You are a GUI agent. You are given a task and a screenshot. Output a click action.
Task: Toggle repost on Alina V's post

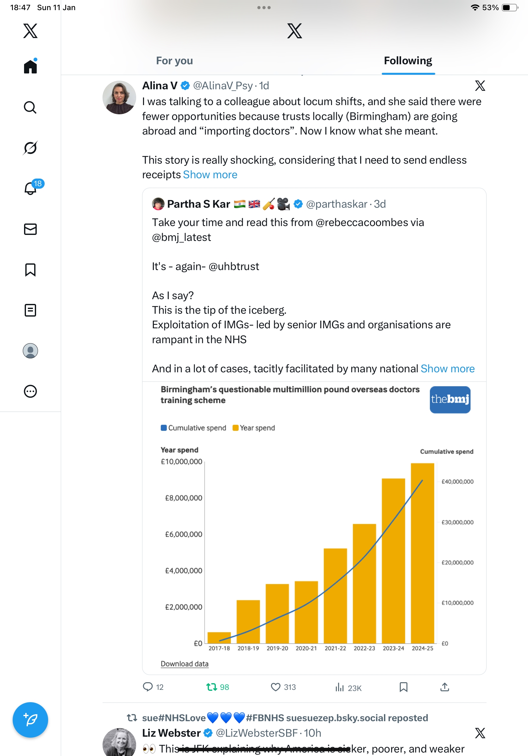click(211, 687)
